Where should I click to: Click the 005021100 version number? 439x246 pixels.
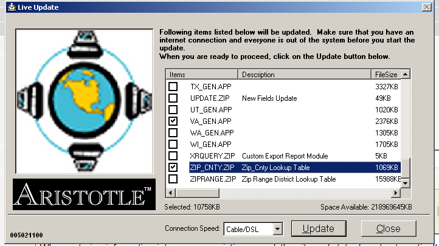pyautogui.click(x=27, y=235)
